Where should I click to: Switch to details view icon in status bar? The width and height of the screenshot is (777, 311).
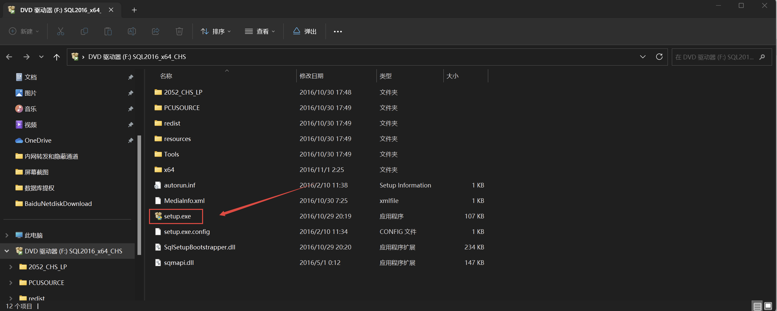coord(758,306)
